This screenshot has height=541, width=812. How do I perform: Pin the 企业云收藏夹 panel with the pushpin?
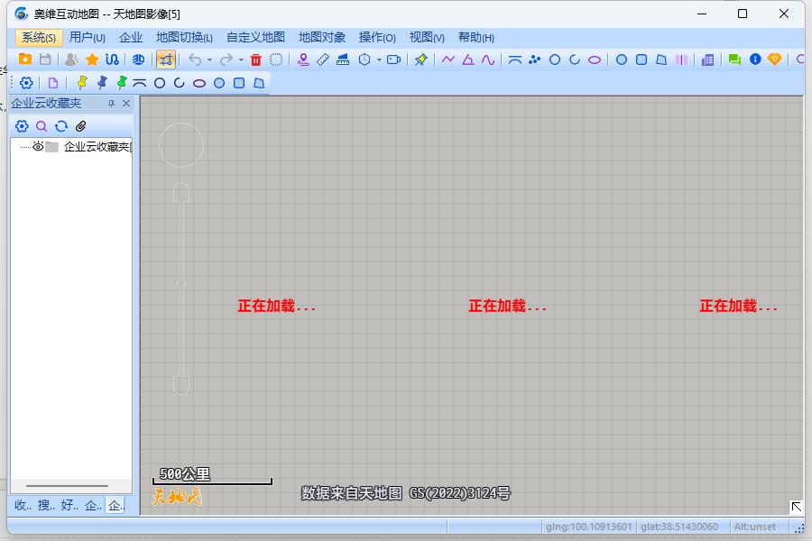click(112, 102)
